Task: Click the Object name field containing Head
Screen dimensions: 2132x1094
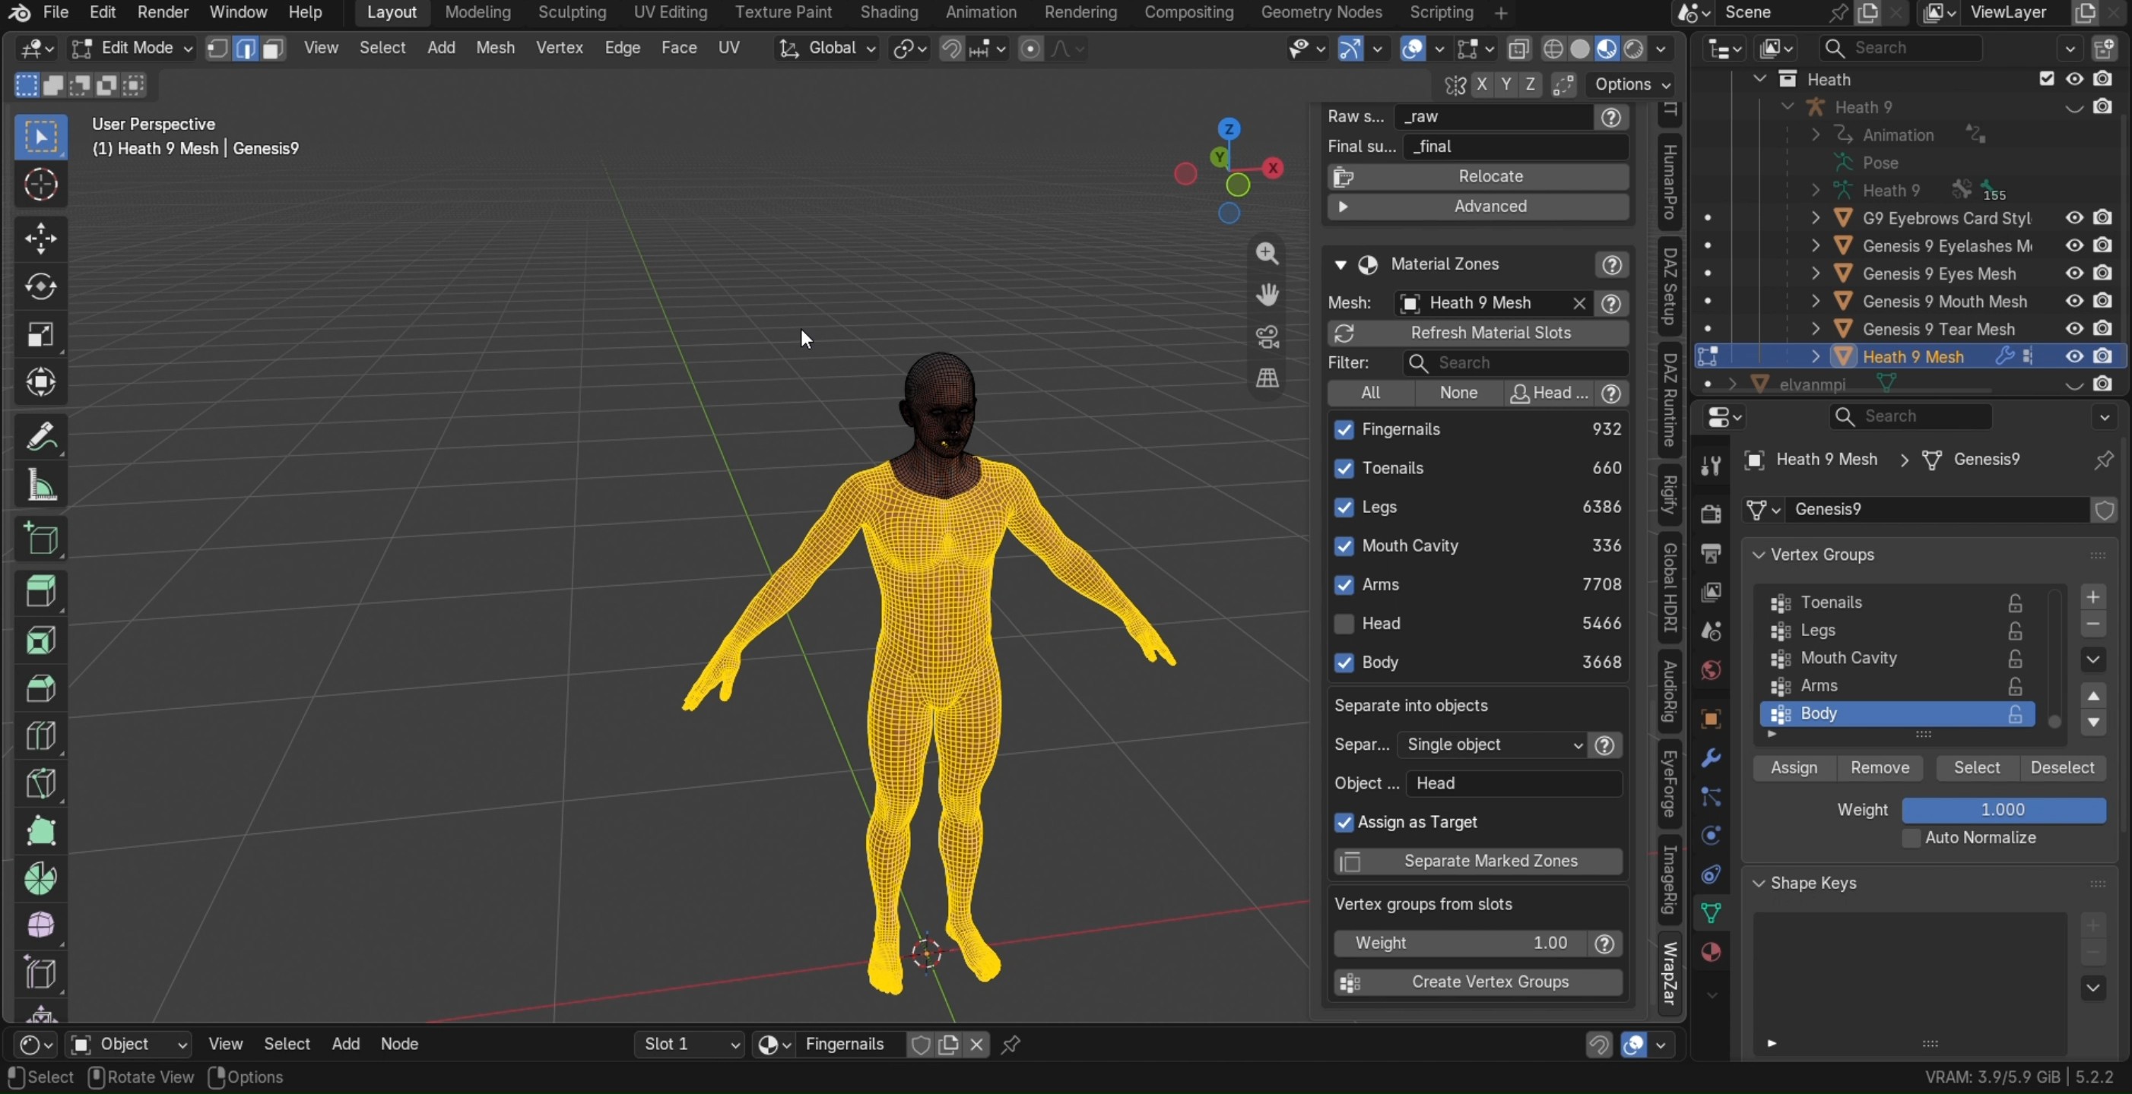Action: coord(1514,784)
